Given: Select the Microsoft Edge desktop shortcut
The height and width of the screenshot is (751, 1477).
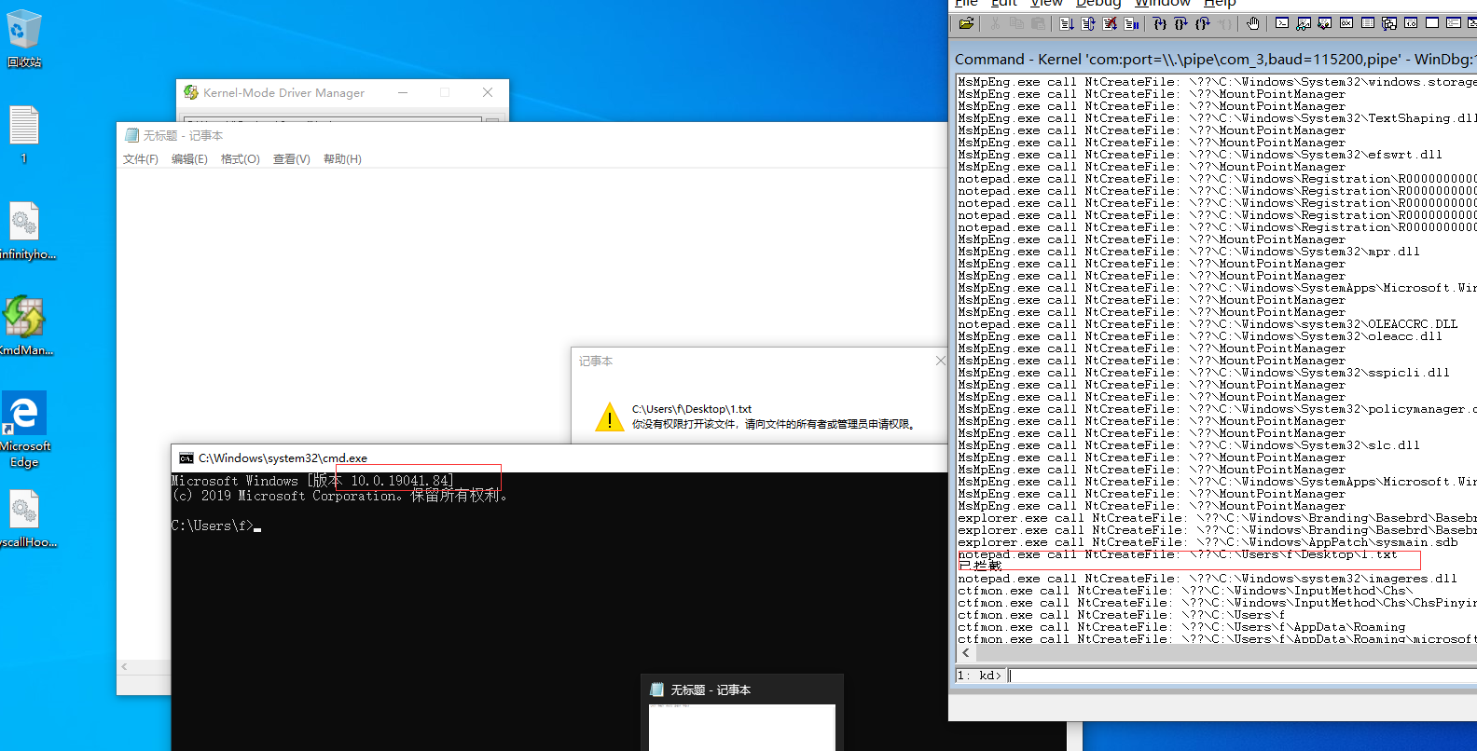Looking at the screenshot, I should coord(24,430).
